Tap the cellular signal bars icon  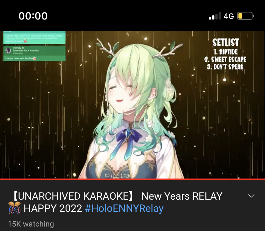tap(215, 16)
